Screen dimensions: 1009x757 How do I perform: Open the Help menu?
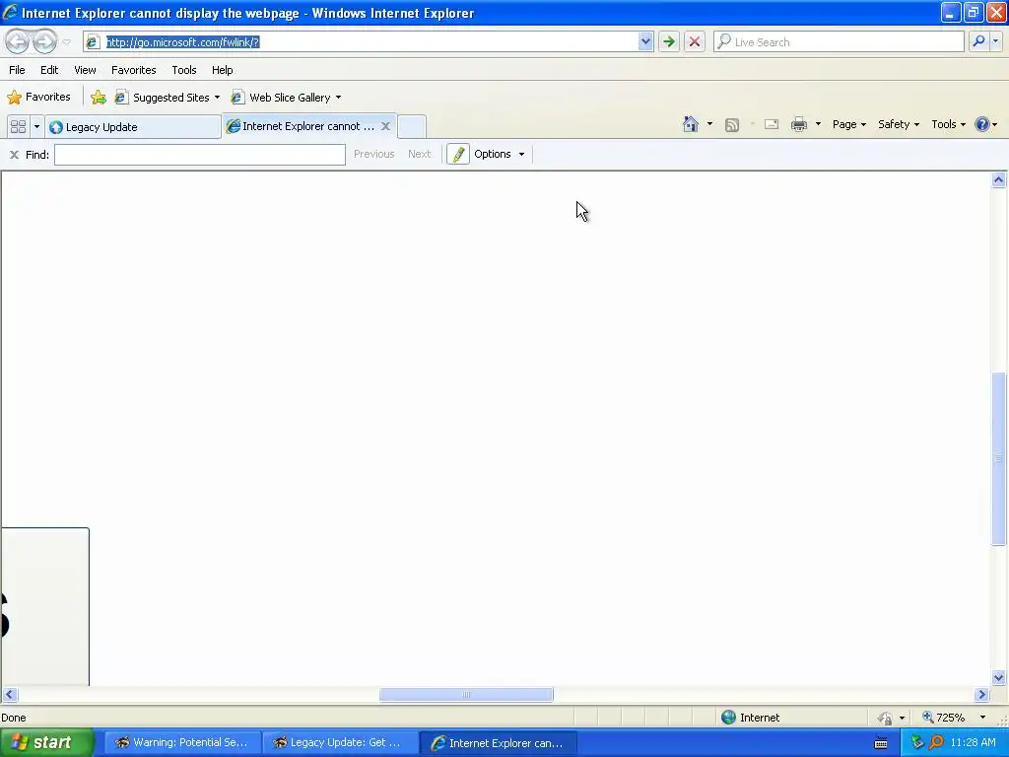pos(222,70)
